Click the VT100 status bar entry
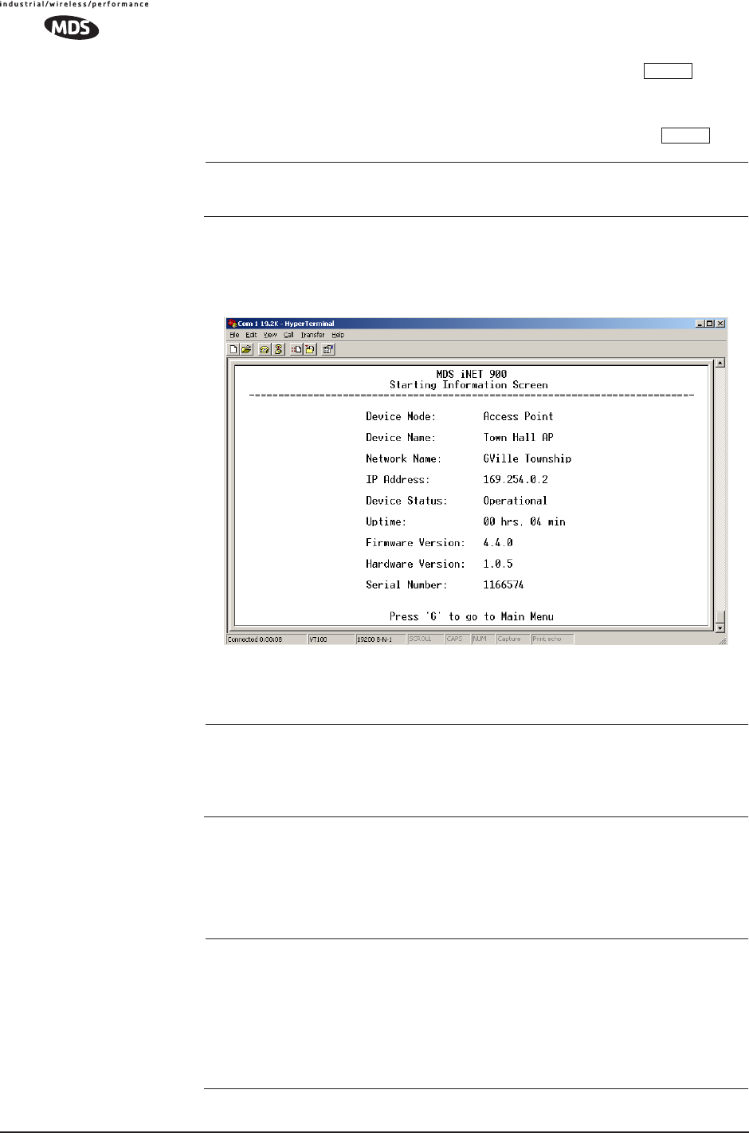Viewport: 749px width, 1133px height. coord(331,639)
